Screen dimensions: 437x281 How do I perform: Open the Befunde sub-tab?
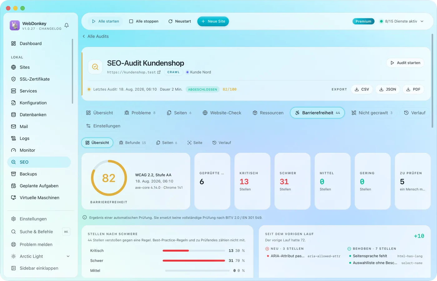pyautogui.click(x=133, y=143)
